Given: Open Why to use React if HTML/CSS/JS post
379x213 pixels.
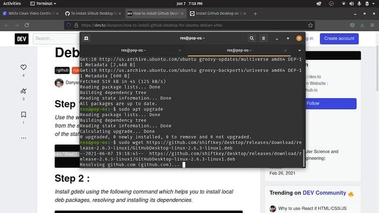Looking at the screenshot, I should tap(312, 208).
